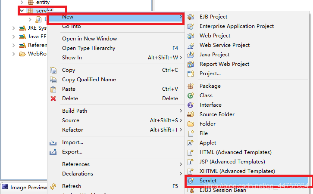
Task: Expand the WebRoot folder node
Action: pos(14,54)
